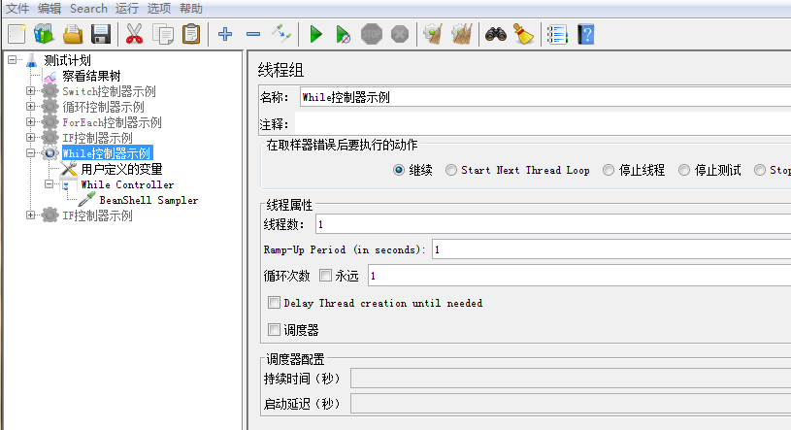The image size is (791, 430).
Task: Open Search with binoculars icon
Action: coord(496,34)
